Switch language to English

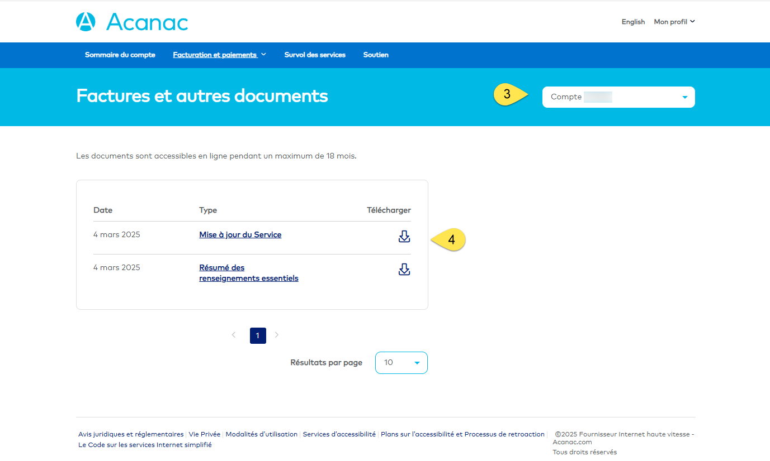tap(633, 22)
